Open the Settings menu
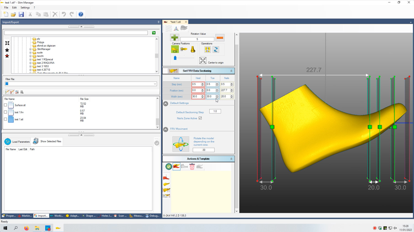Viewport: 414px width, 232px height. click(25, 8)
